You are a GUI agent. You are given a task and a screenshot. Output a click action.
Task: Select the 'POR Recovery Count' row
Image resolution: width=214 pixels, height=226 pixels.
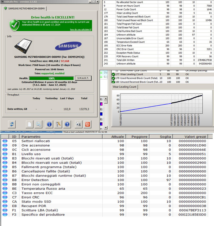pos(158,56)
